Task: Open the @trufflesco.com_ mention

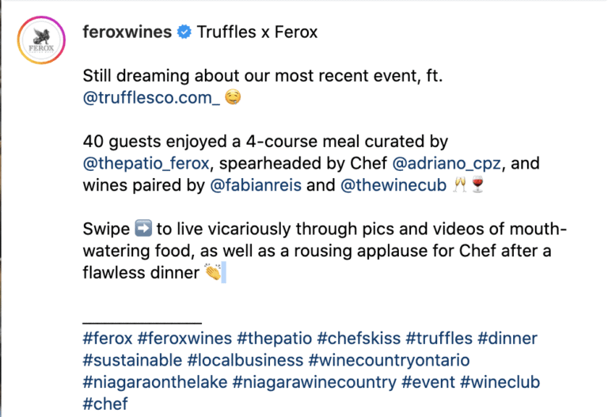Action: click(x=151, y=97)
